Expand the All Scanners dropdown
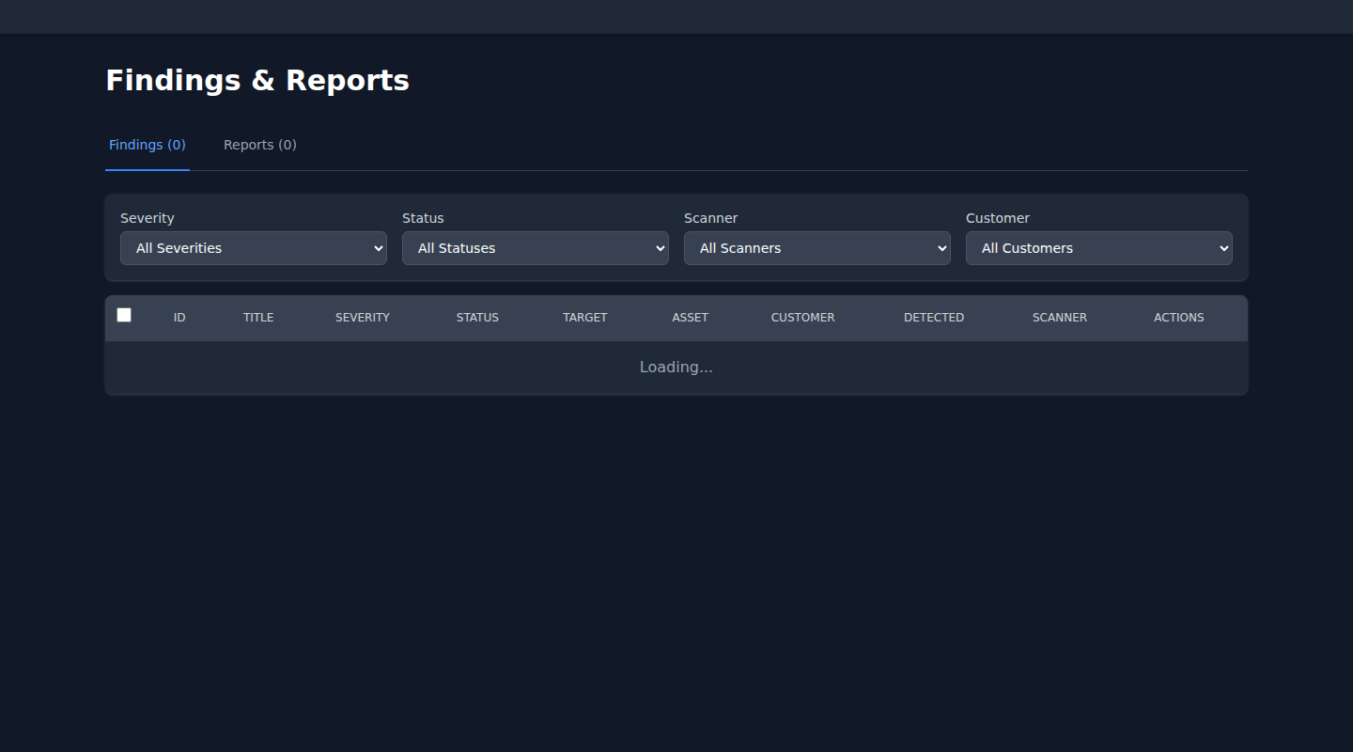 click(x=817, y=248)
